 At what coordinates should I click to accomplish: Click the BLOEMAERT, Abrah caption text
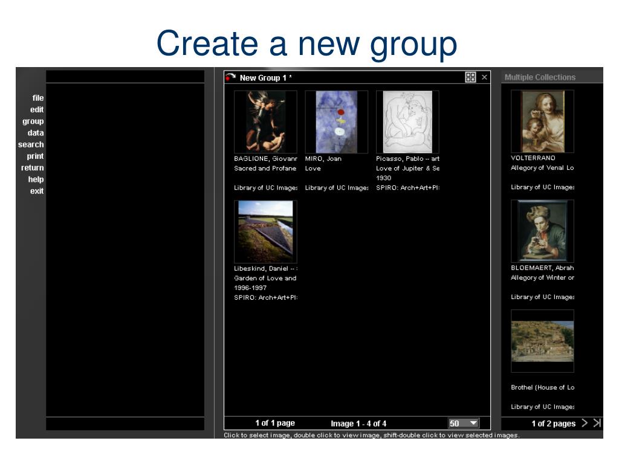(542, 268)
